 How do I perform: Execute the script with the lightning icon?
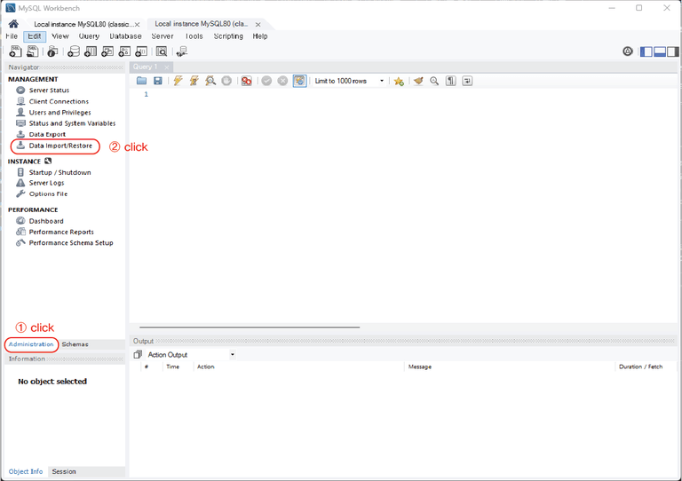178,81
